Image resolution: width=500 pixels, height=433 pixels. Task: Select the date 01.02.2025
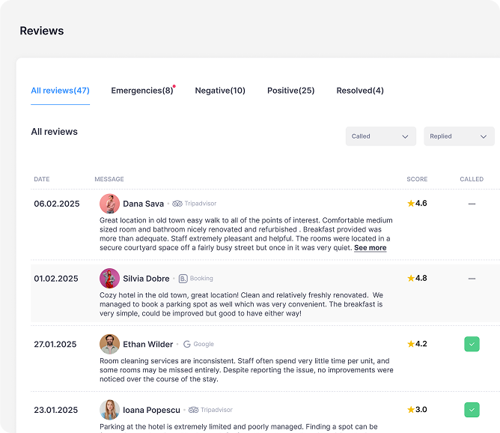[56, 279]
